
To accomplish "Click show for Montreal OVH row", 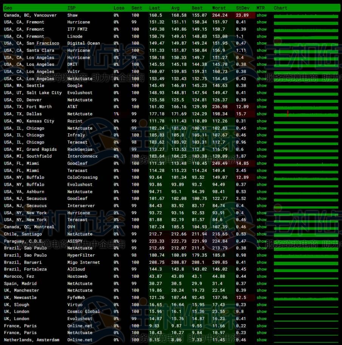I will point(262,227).
